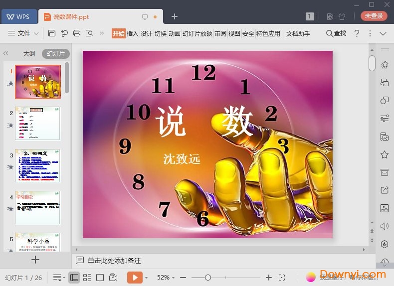Image resolution: width=394 pixels, height=286 pixels.
Task: Switch to the 开始 ribbon tab
Action: click(x=118, y=33)
